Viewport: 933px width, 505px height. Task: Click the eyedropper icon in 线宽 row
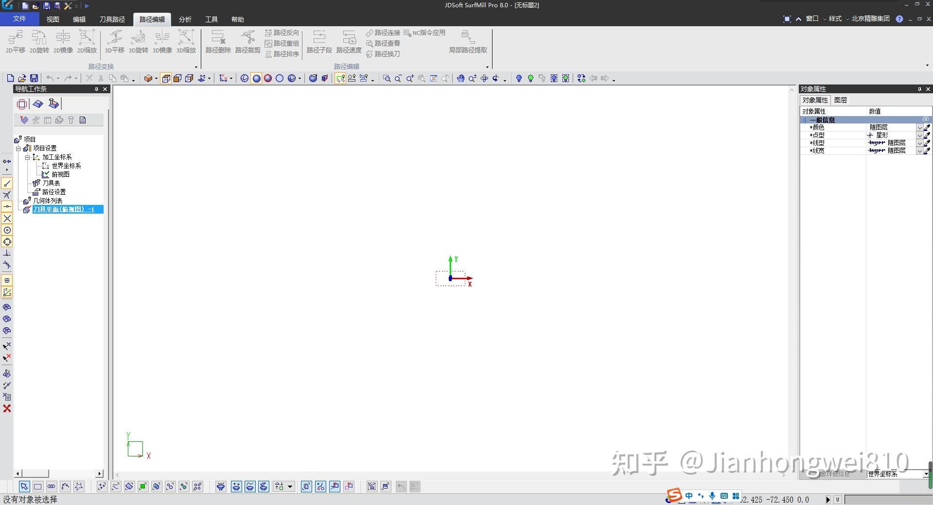[x=927, y=151]
